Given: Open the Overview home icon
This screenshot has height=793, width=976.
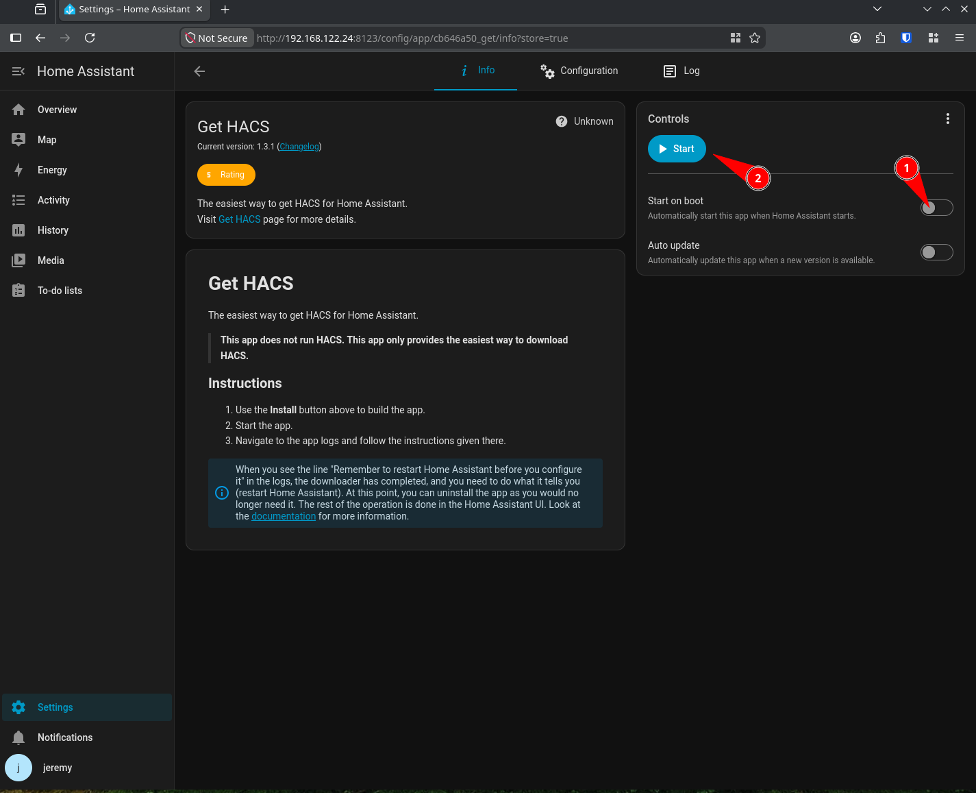Looking at the screenshot, I should [x=18, y=110].
